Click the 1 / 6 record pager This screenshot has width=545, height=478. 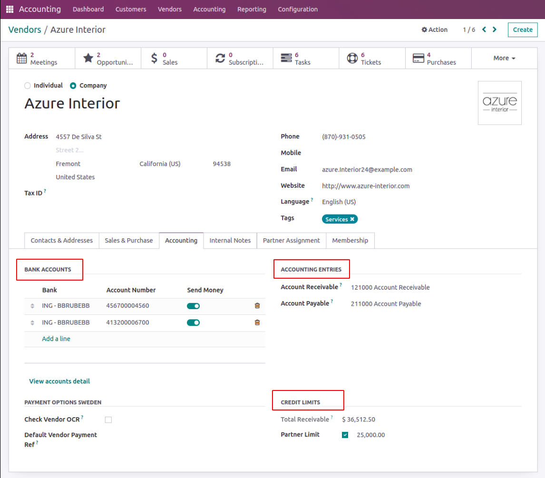pos(469,29)
